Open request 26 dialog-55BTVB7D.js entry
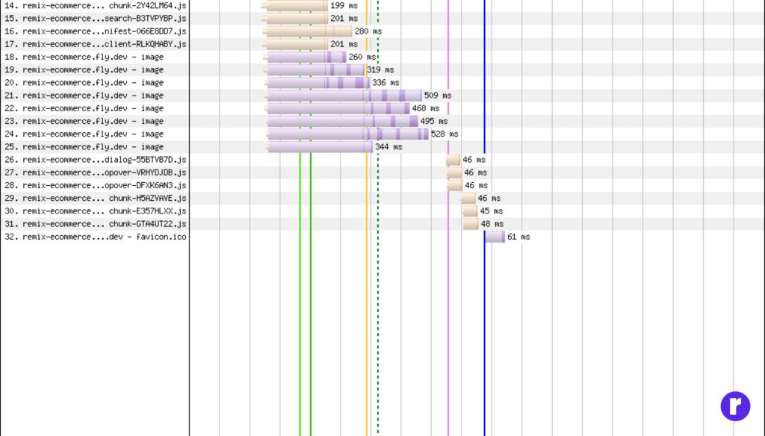This screenshot has height=436, width=765. (x=95, y=160)
